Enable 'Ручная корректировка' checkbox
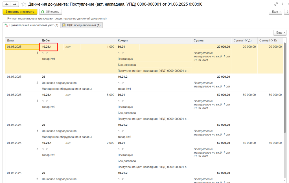The image size is (289, 183). point(5,18)
